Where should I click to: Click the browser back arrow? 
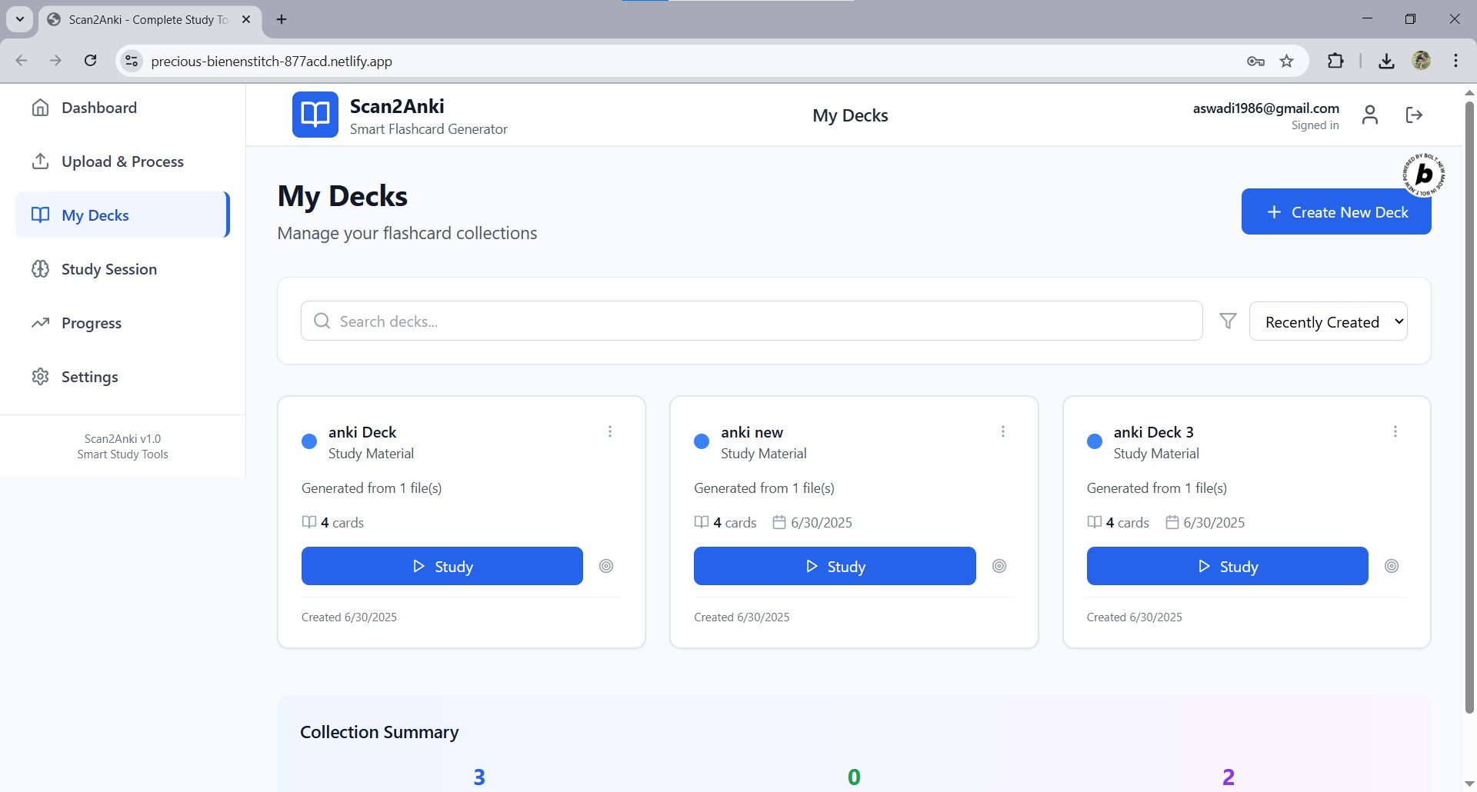(22, 61)
